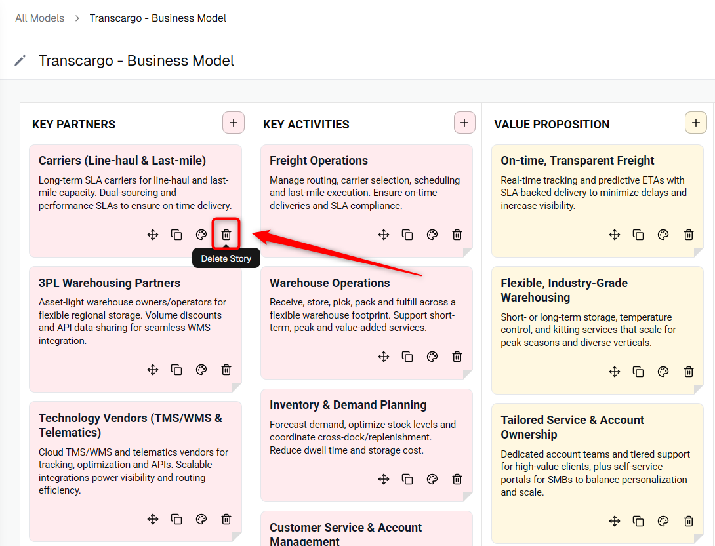Add a new Key Activities story
Screen dimensions: 715x546
(x=464, y=123)
